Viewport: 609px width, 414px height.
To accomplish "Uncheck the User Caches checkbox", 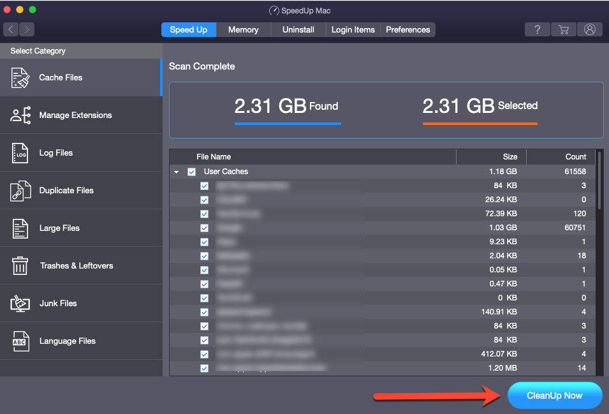I will click(x=191, y=172).
